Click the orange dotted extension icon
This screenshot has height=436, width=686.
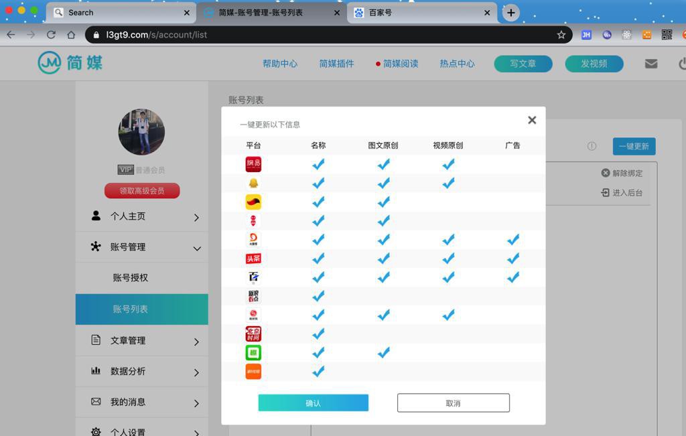tap(646, 35)
